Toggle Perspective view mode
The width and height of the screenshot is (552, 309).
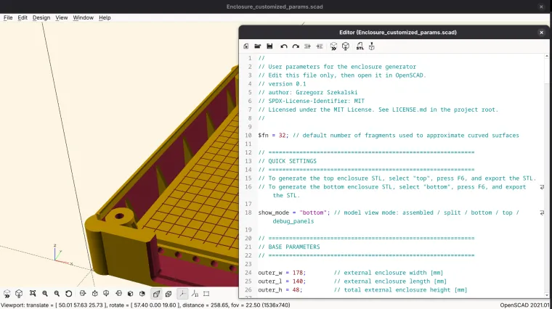pyautogui.click(x=156, y=294)
